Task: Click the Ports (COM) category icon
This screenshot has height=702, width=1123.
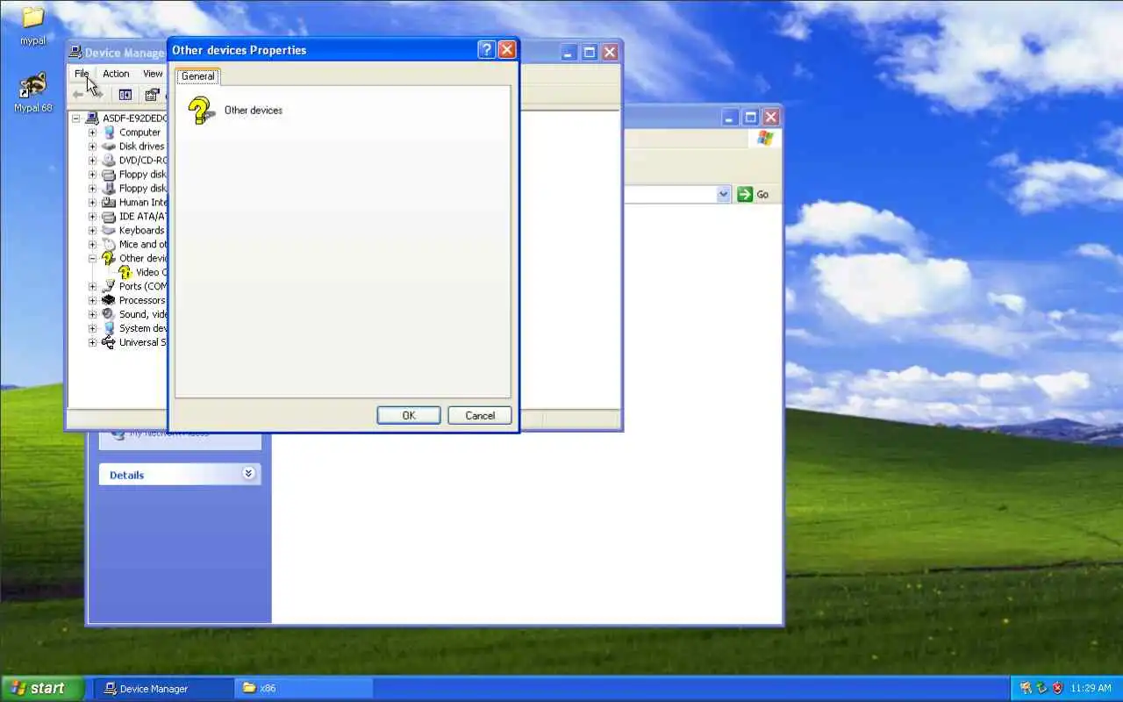Action: pyautogui.click(x=109, y=287)
